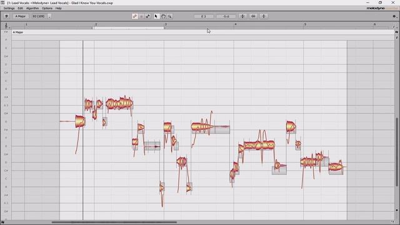400x225 pixels.
Task: Select the lowest blob near bar 3
Action: (x=162, y=188)
